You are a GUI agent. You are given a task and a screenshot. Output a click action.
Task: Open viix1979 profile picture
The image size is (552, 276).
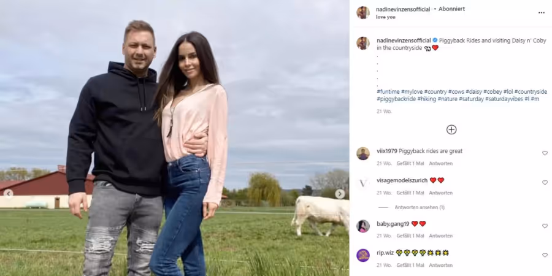tap(363, 154)
